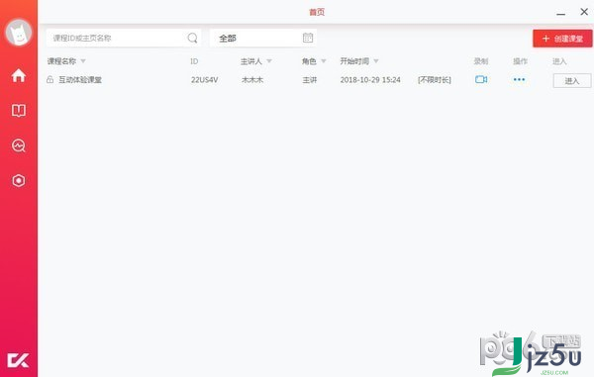
Task: Click the start time 2018-10-29 15:24
Action: 370,80
